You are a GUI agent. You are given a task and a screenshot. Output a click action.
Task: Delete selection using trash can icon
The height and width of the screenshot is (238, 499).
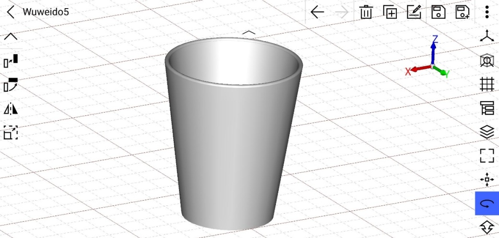tap(366, 12)
